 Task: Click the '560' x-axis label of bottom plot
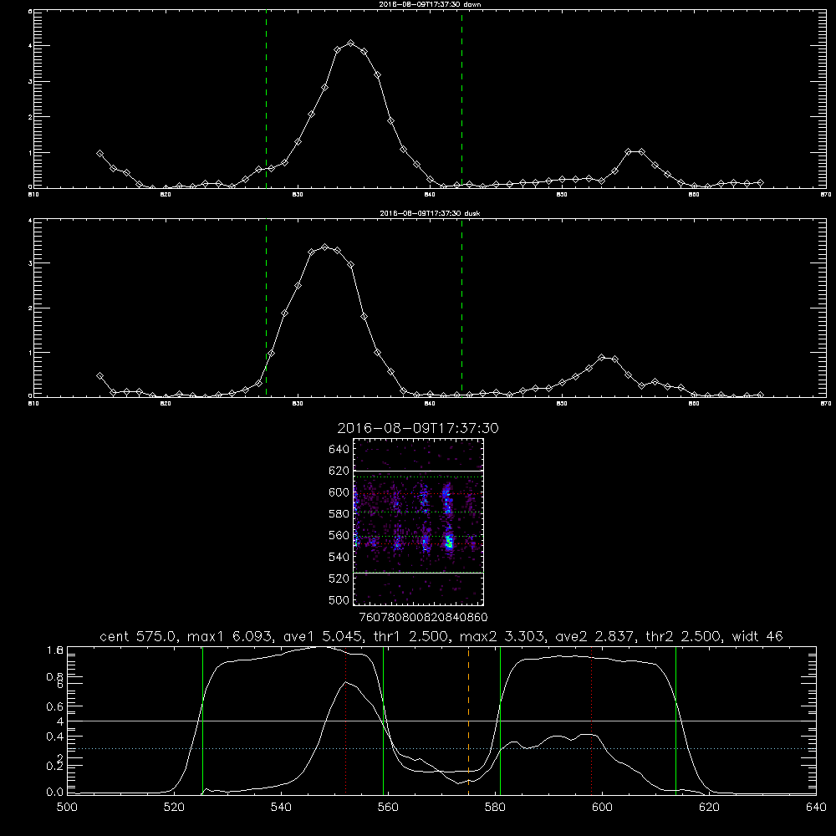pos(388,808)
